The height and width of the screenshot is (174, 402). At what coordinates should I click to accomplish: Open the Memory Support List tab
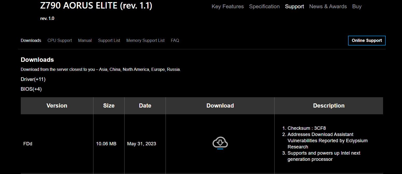(x=145, y=41)
